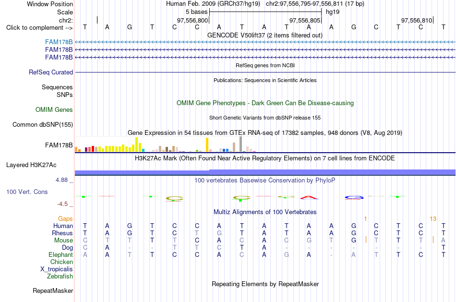Click the orange Gaps row label
The width and height of the screenshot is (456, 302).
[x=65, y=219]
